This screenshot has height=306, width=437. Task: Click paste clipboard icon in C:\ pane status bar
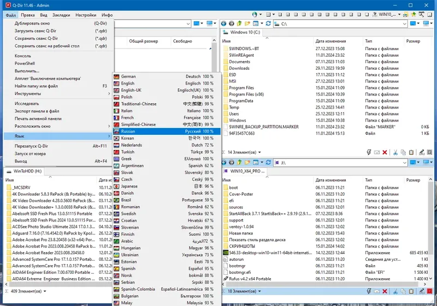coord(411,152)
